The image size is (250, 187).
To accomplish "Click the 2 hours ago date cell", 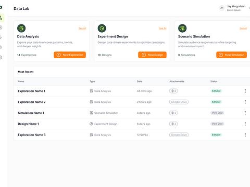I will point(144,102).
